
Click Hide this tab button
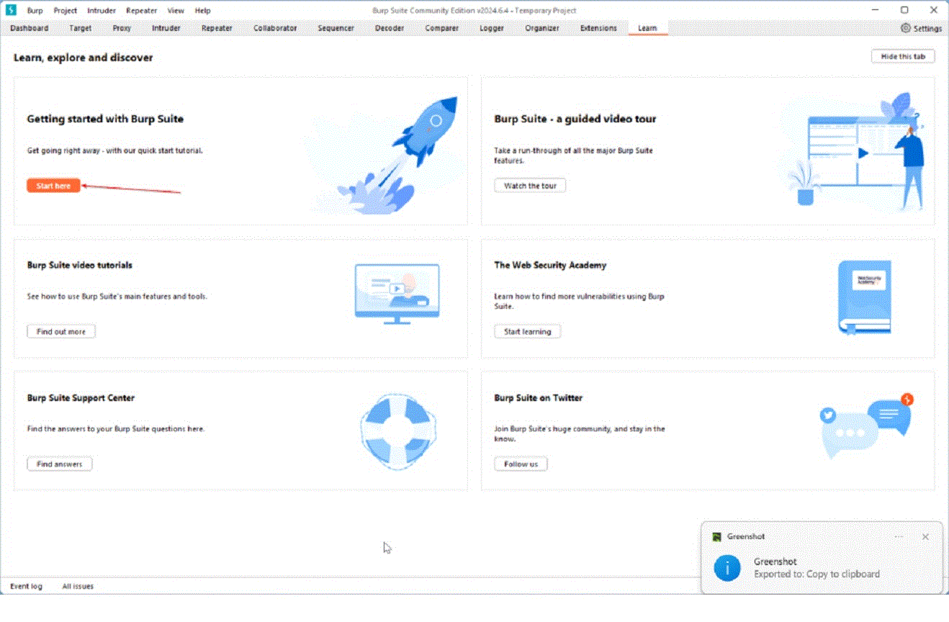[902, 56]
